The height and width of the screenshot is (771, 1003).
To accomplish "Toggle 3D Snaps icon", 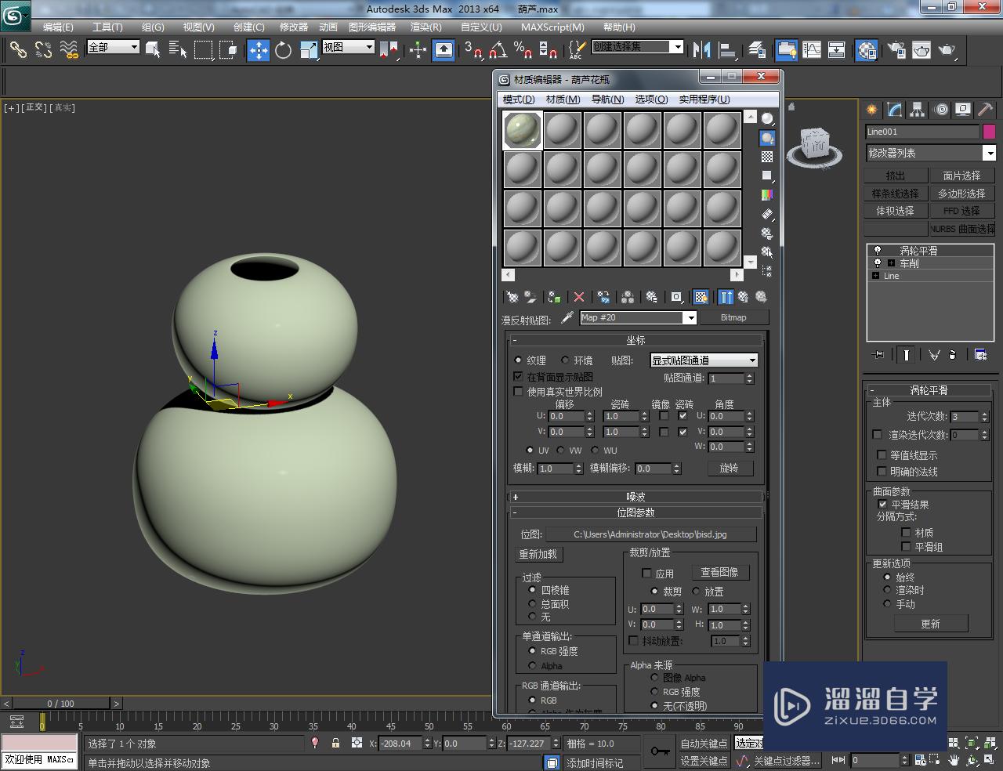I will coord(472,50).
